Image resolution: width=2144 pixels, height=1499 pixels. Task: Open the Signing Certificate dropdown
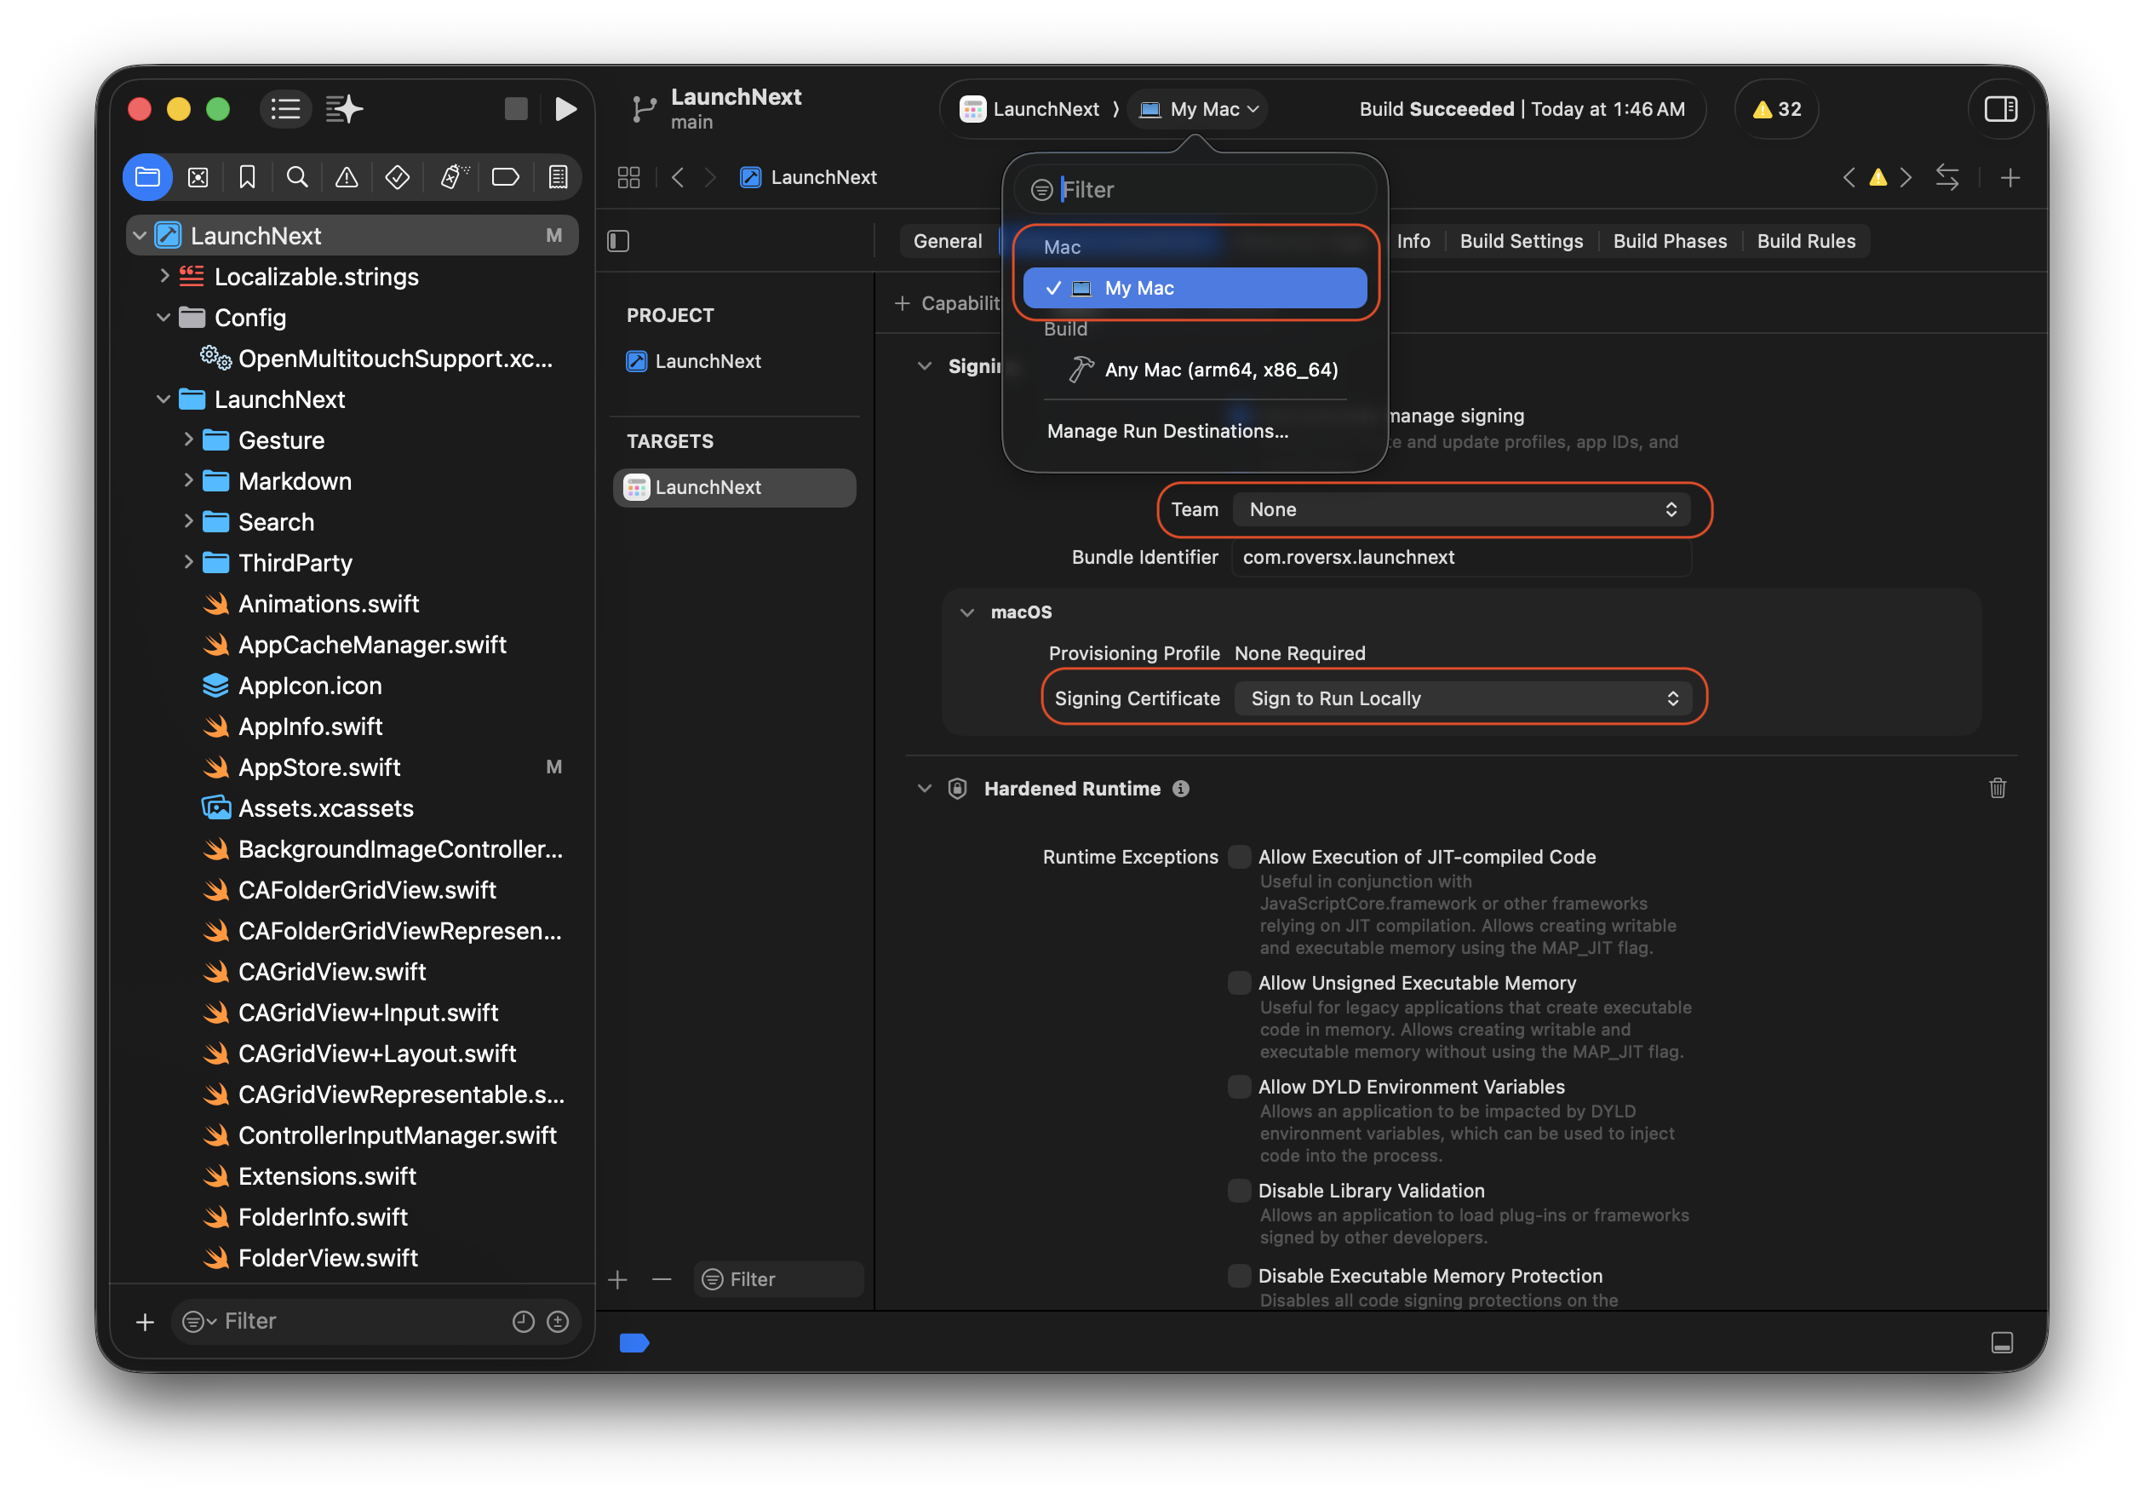tap(1464, 698)
